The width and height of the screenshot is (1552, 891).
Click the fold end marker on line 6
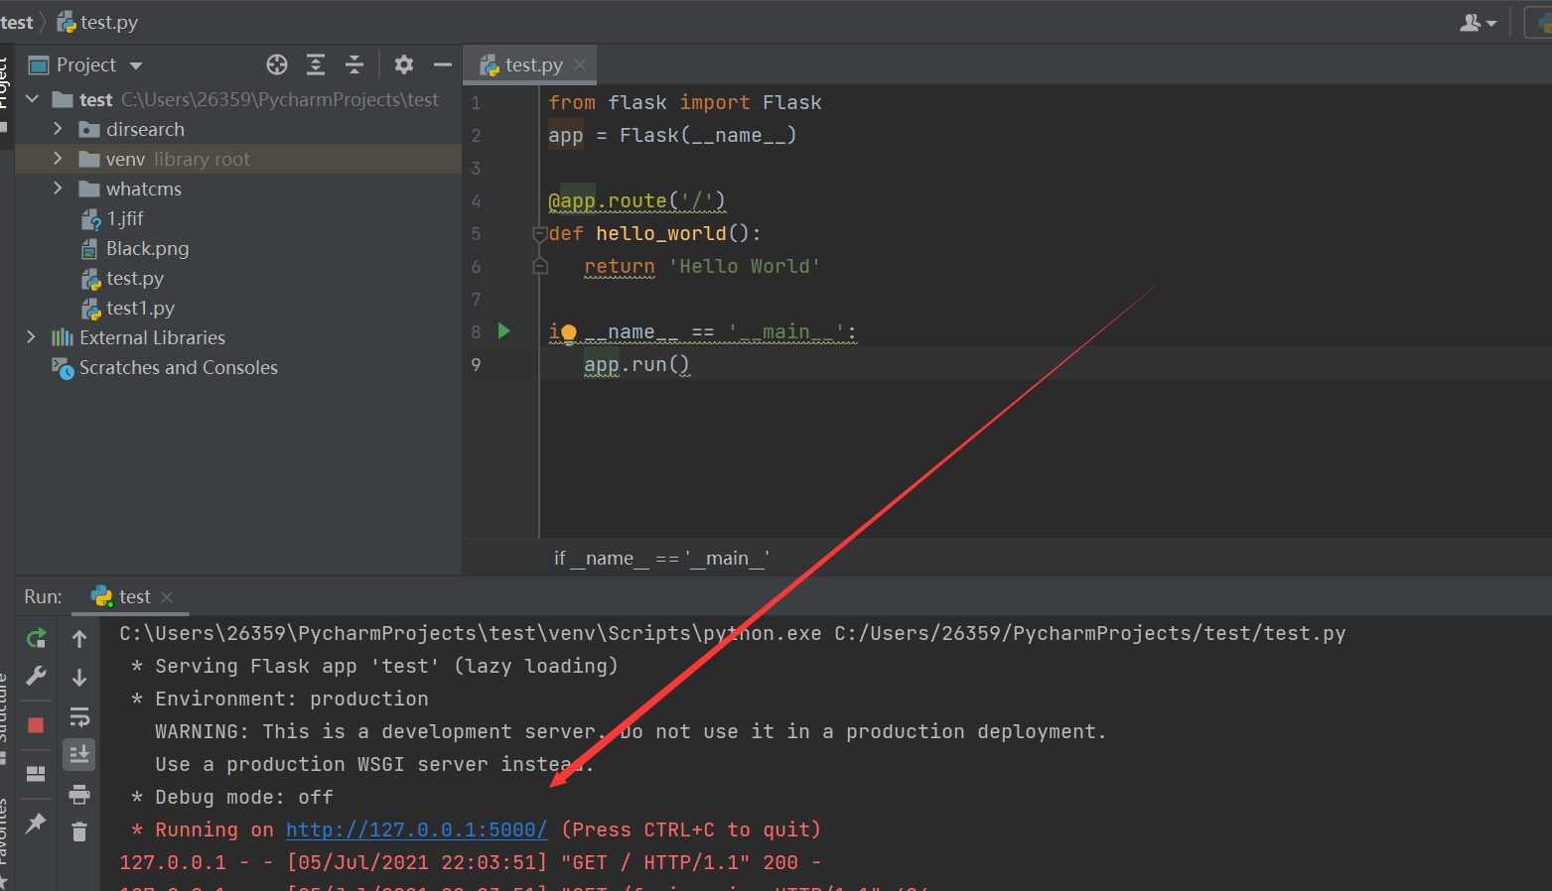pyautogui.click(x=540, y=266)
